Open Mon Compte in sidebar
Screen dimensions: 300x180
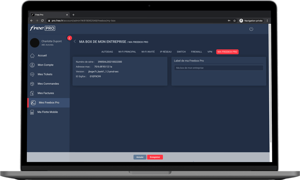coord(46,65)
